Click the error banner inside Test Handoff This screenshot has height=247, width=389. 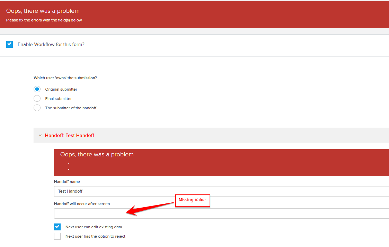pyautogui.click(x=221, y=162)
